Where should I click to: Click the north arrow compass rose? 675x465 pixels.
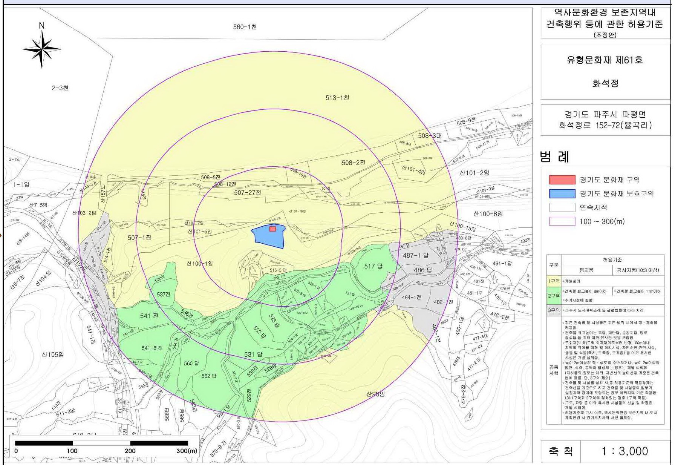pyautogui.click(x=42, y=49)
